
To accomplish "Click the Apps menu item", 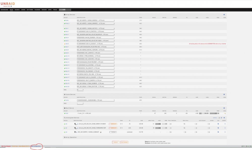I will (x=50, y=10).
